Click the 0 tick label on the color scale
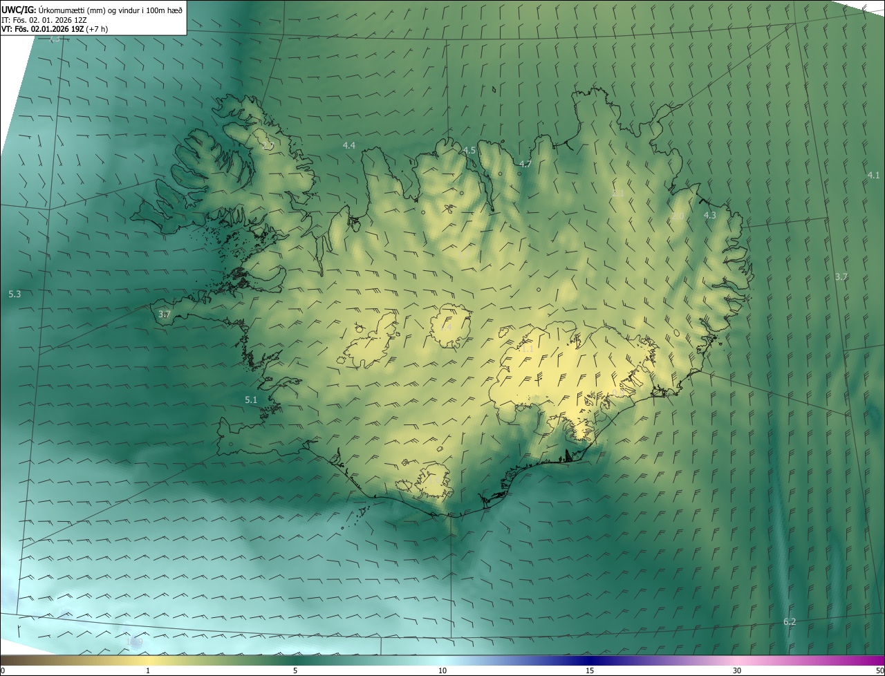 (3, 670)
